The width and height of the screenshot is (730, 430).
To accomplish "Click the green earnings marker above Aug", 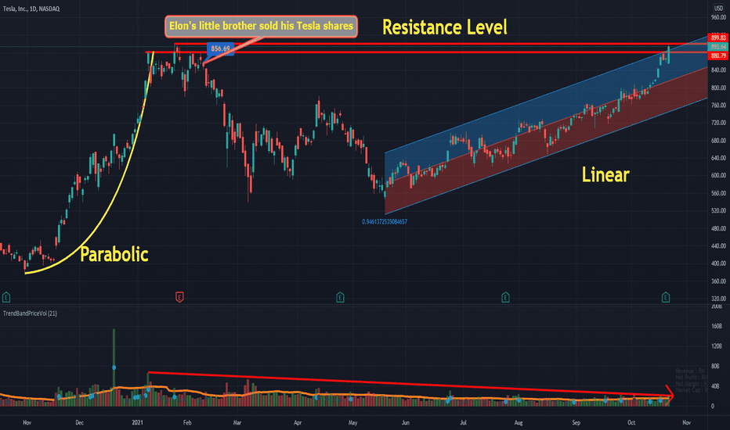I will point(505,297).
